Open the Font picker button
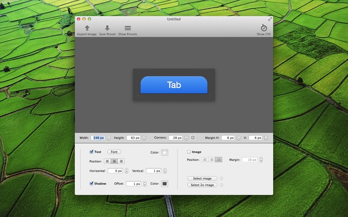Screen dimensions: 348x217 (114, 152)
